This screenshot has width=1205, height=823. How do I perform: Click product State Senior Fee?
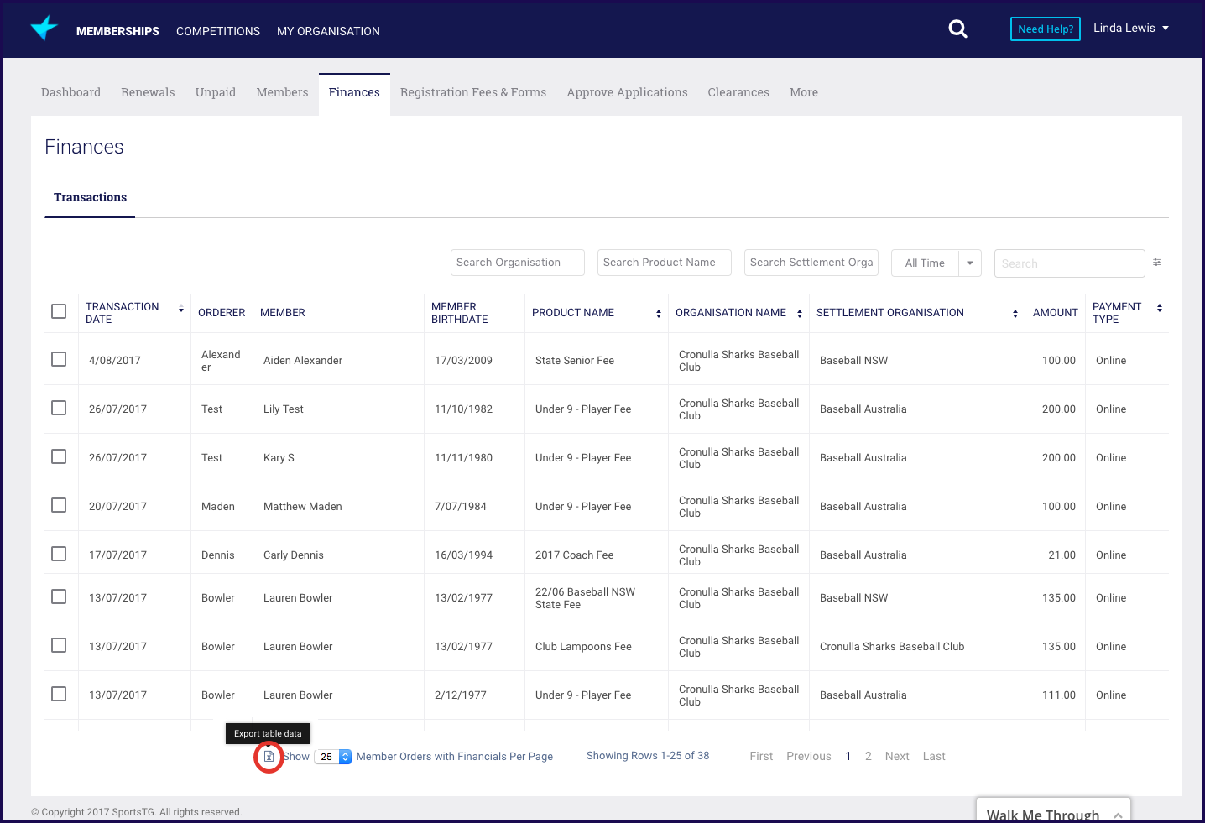pos(575,361)
